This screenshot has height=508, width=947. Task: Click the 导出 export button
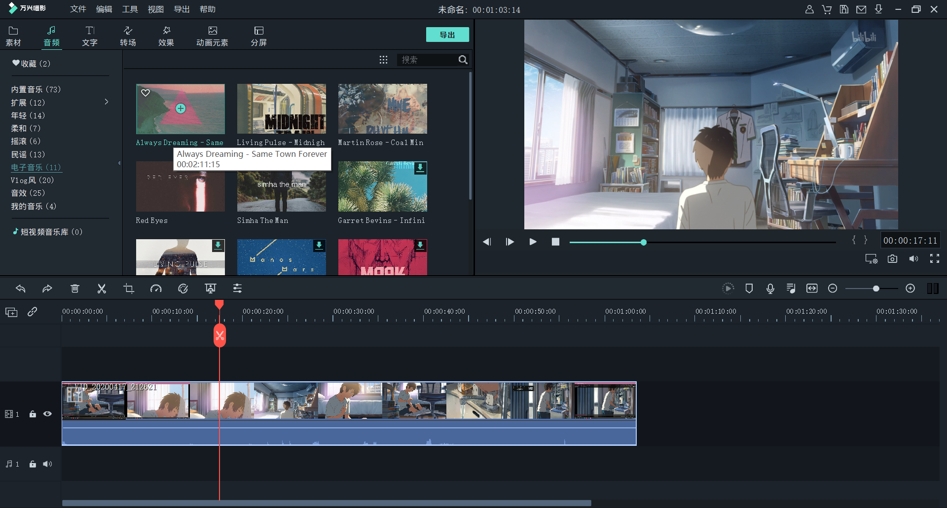coord(447,35)
